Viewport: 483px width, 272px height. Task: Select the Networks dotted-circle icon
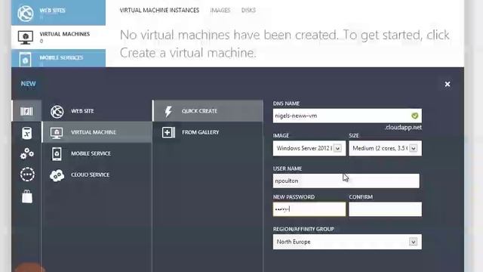[x=27, y=175]
